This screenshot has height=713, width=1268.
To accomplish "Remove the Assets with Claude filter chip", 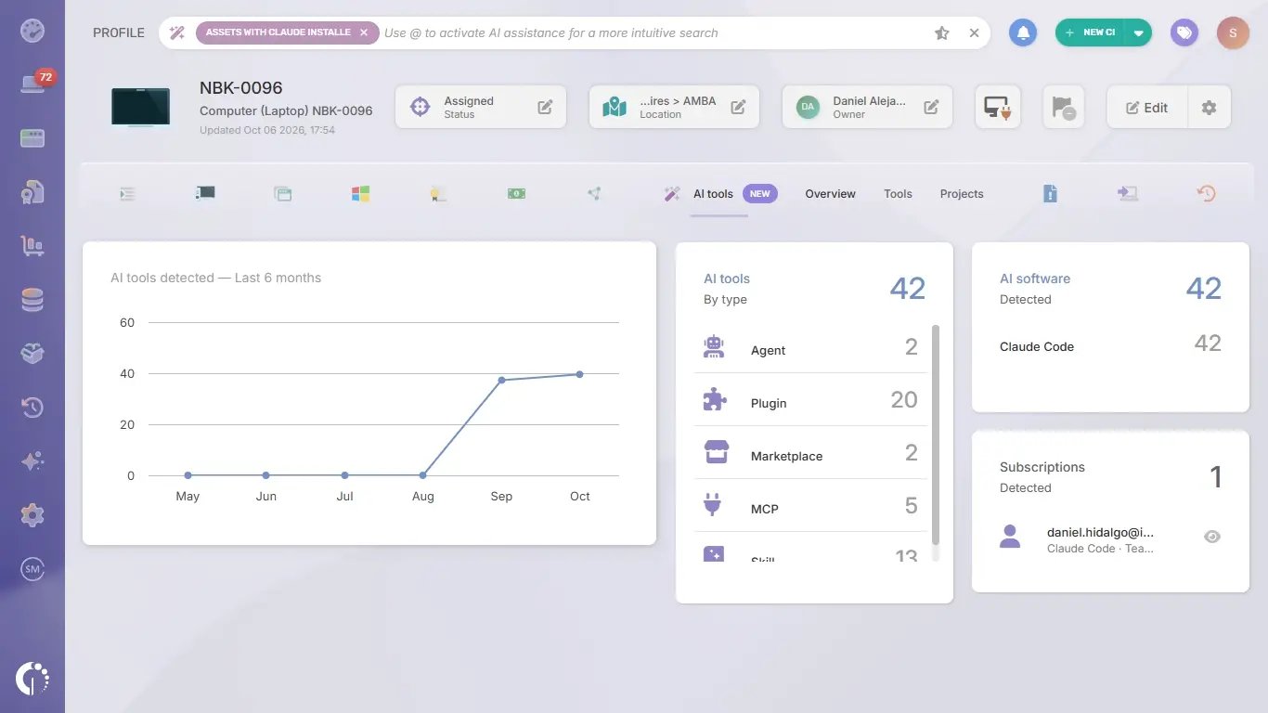I will (x=364, y=32).
